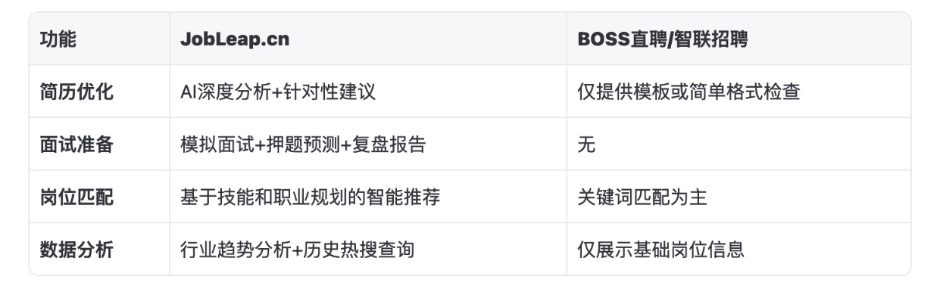Click the 仅展示基础岗位信息 cell

pos(660,248)
